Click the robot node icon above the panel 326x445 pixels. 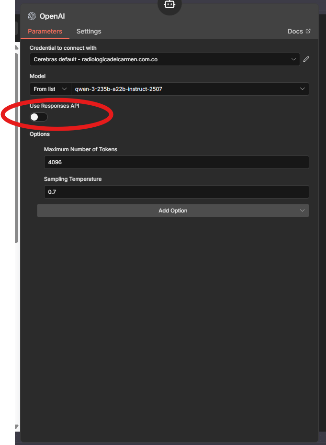click(x=169, y=4)
